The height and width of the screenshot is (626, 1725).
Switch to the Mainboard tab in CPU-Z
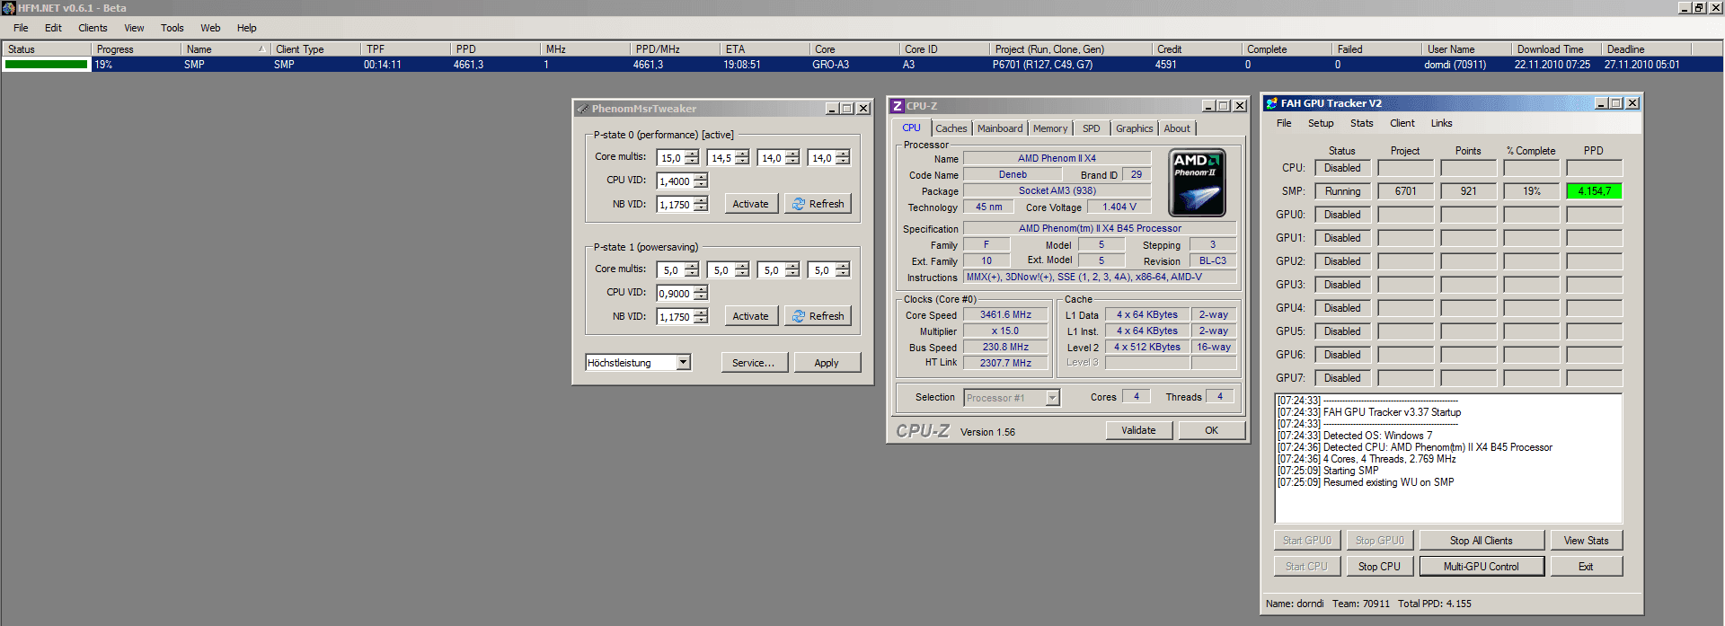click(1000, 128)
